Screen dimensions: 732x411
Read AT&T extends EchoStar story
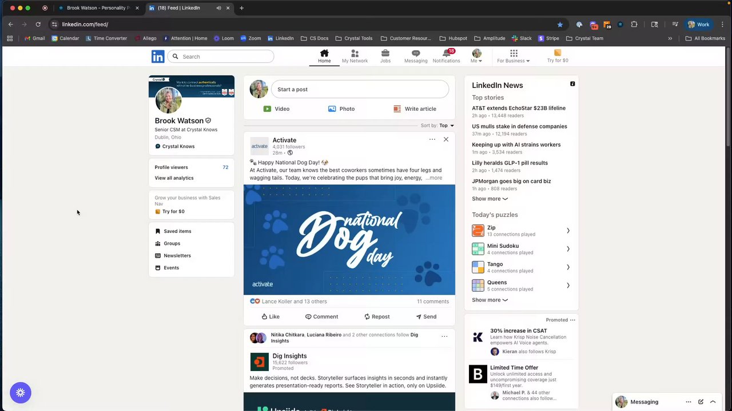(x=519, y=108)
